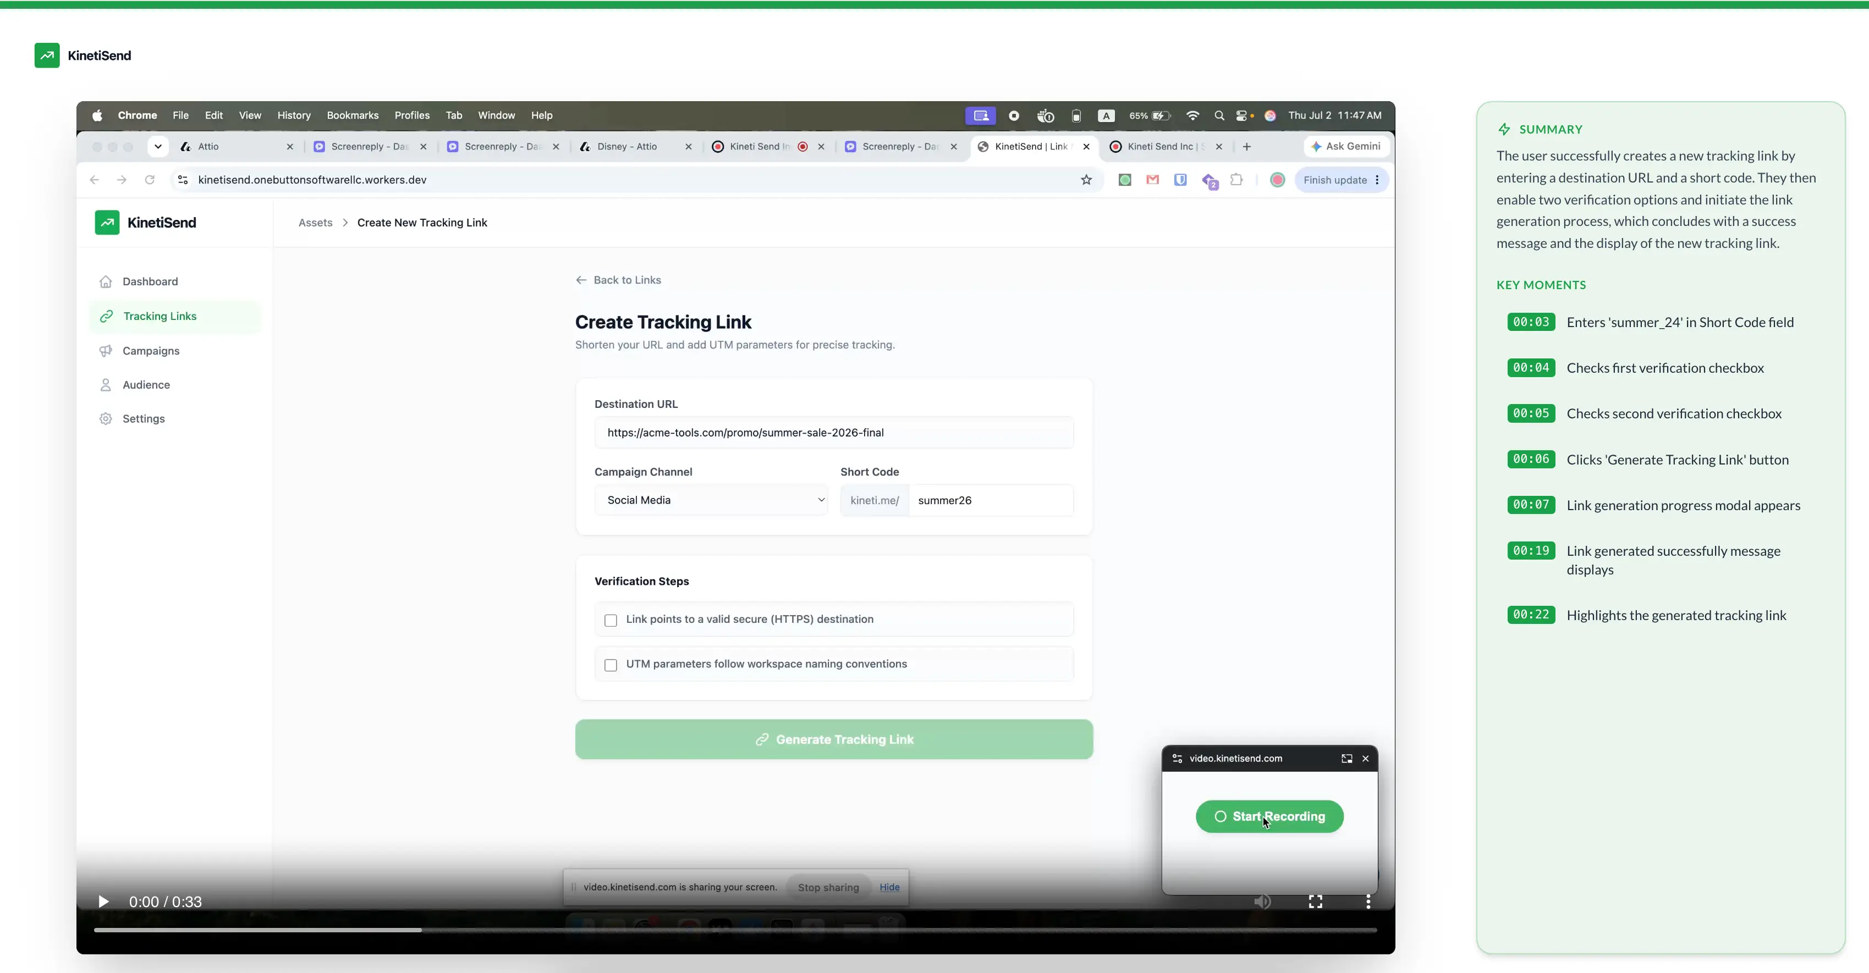This screenshot has height=973, width=1869.
Task: Click Ask Gemini button
Action: click(1346, 146)
